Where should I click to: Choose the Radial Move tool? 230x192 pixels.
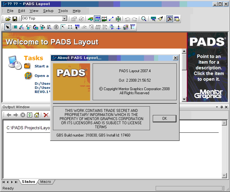click(x=21, y=27)
